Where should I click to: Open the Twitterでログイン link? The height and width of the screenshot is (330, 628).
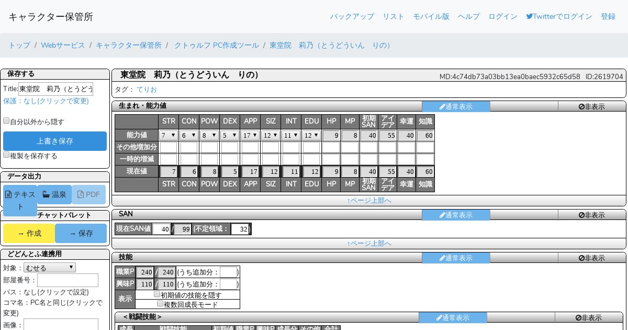pyautogui.click(x=559, y=16)
